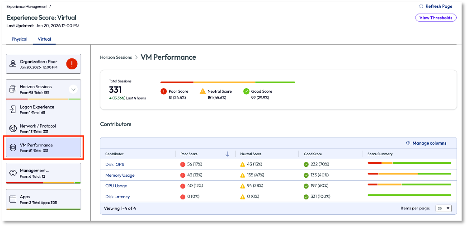Click the Logon Experience door icon
Image resolution: width=467 pixels, height=227 pixels.
coord(13,109)
